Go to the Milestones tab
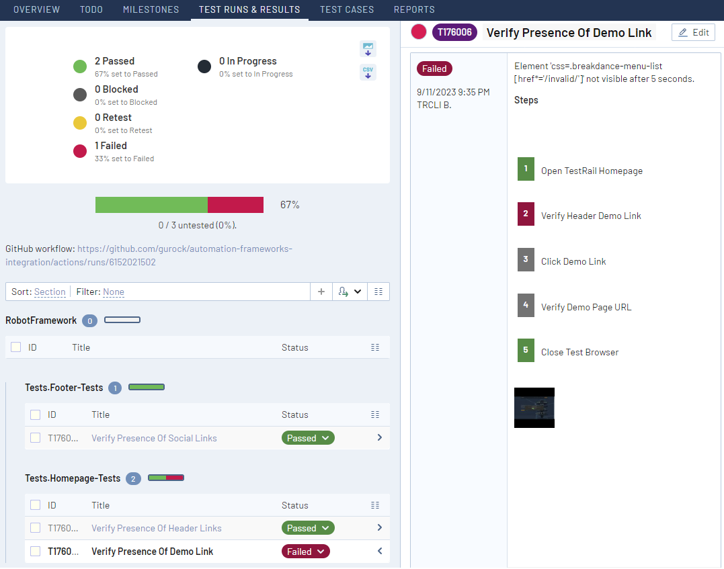The image size is (724, 569). pyautogui.click(x=151, y=9)
